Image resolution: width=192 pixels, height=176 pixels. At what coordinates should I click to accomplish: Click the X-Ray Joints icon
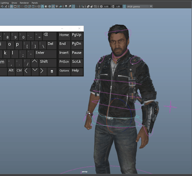(x=95, y=6)
